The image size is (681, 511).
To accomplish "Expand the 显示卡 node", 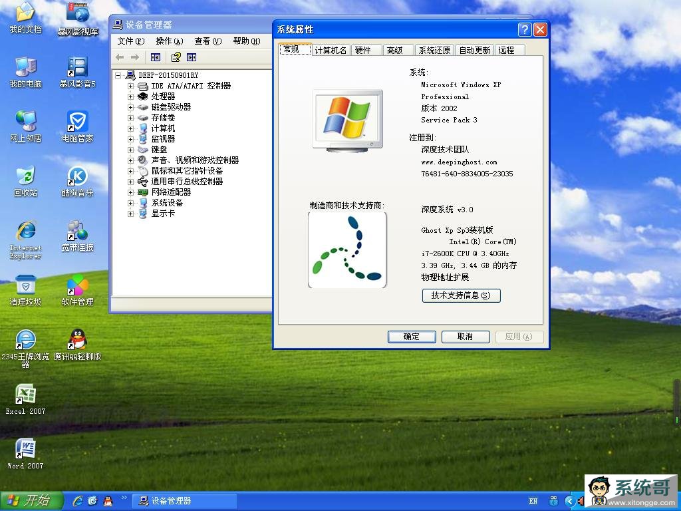I will 130,214.
